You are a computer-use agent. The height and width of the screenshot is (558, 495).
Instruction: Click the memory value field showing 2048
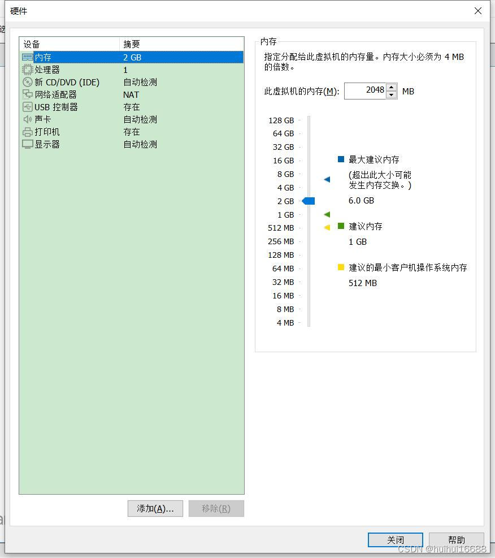tap(365, 91)
